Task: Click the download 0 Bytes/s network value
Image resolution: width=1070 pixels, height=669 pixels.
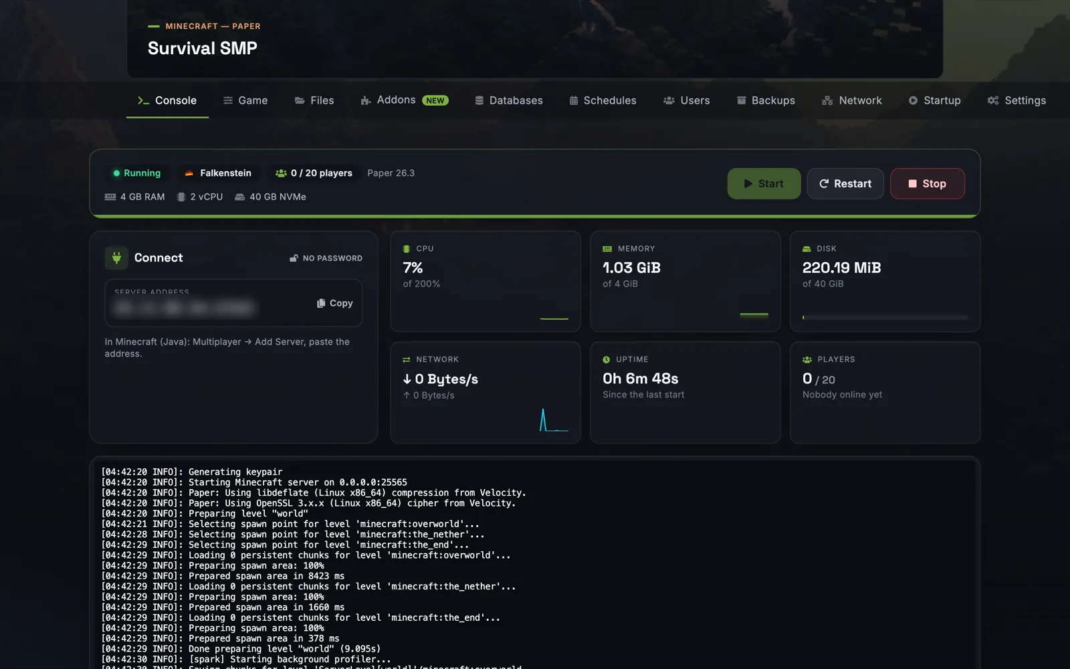Action: click(x=440, y=379)
